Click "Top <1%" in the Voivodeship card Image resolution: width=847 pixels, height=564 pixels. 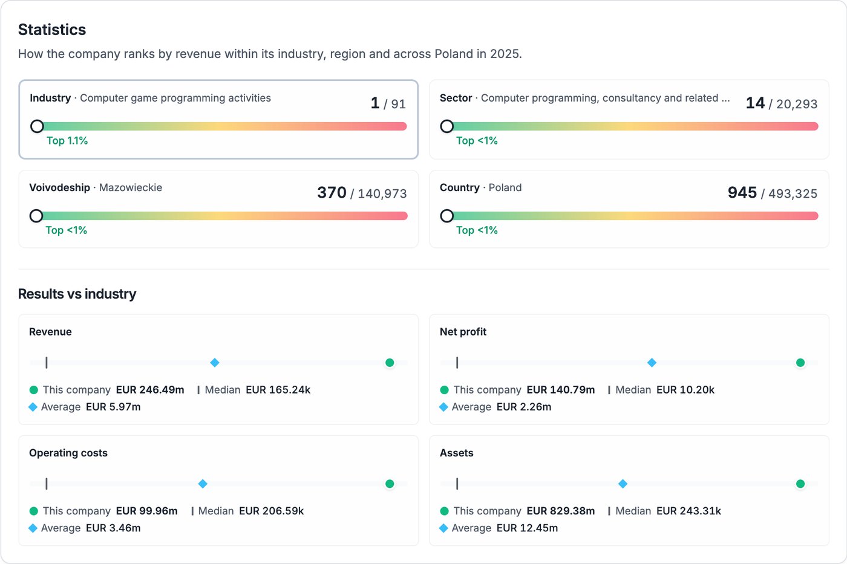(x=67, y=230)
